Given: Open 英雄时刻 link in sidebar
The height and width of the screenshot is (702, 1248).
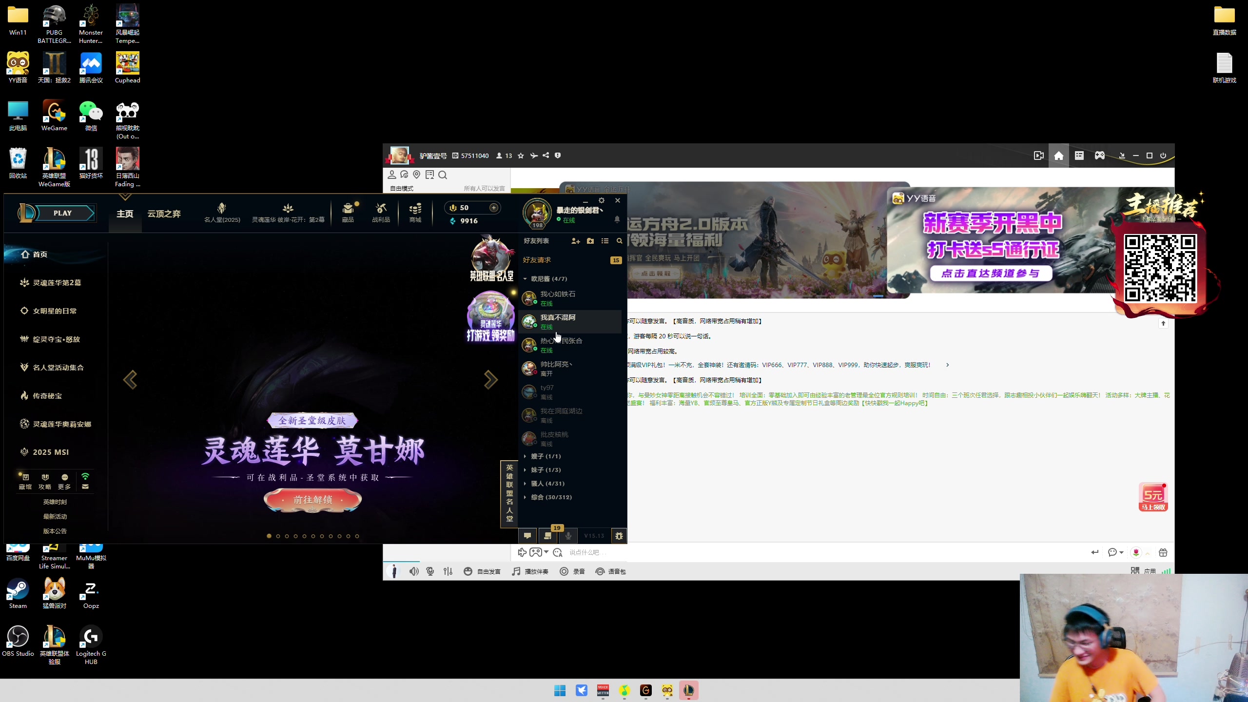Looking at the screenshot, I should tap(55, 502).
